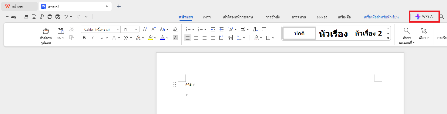This screenshot has width=447, height=114.
Task: Toggle Italic formatting
Action: (93, 38)
